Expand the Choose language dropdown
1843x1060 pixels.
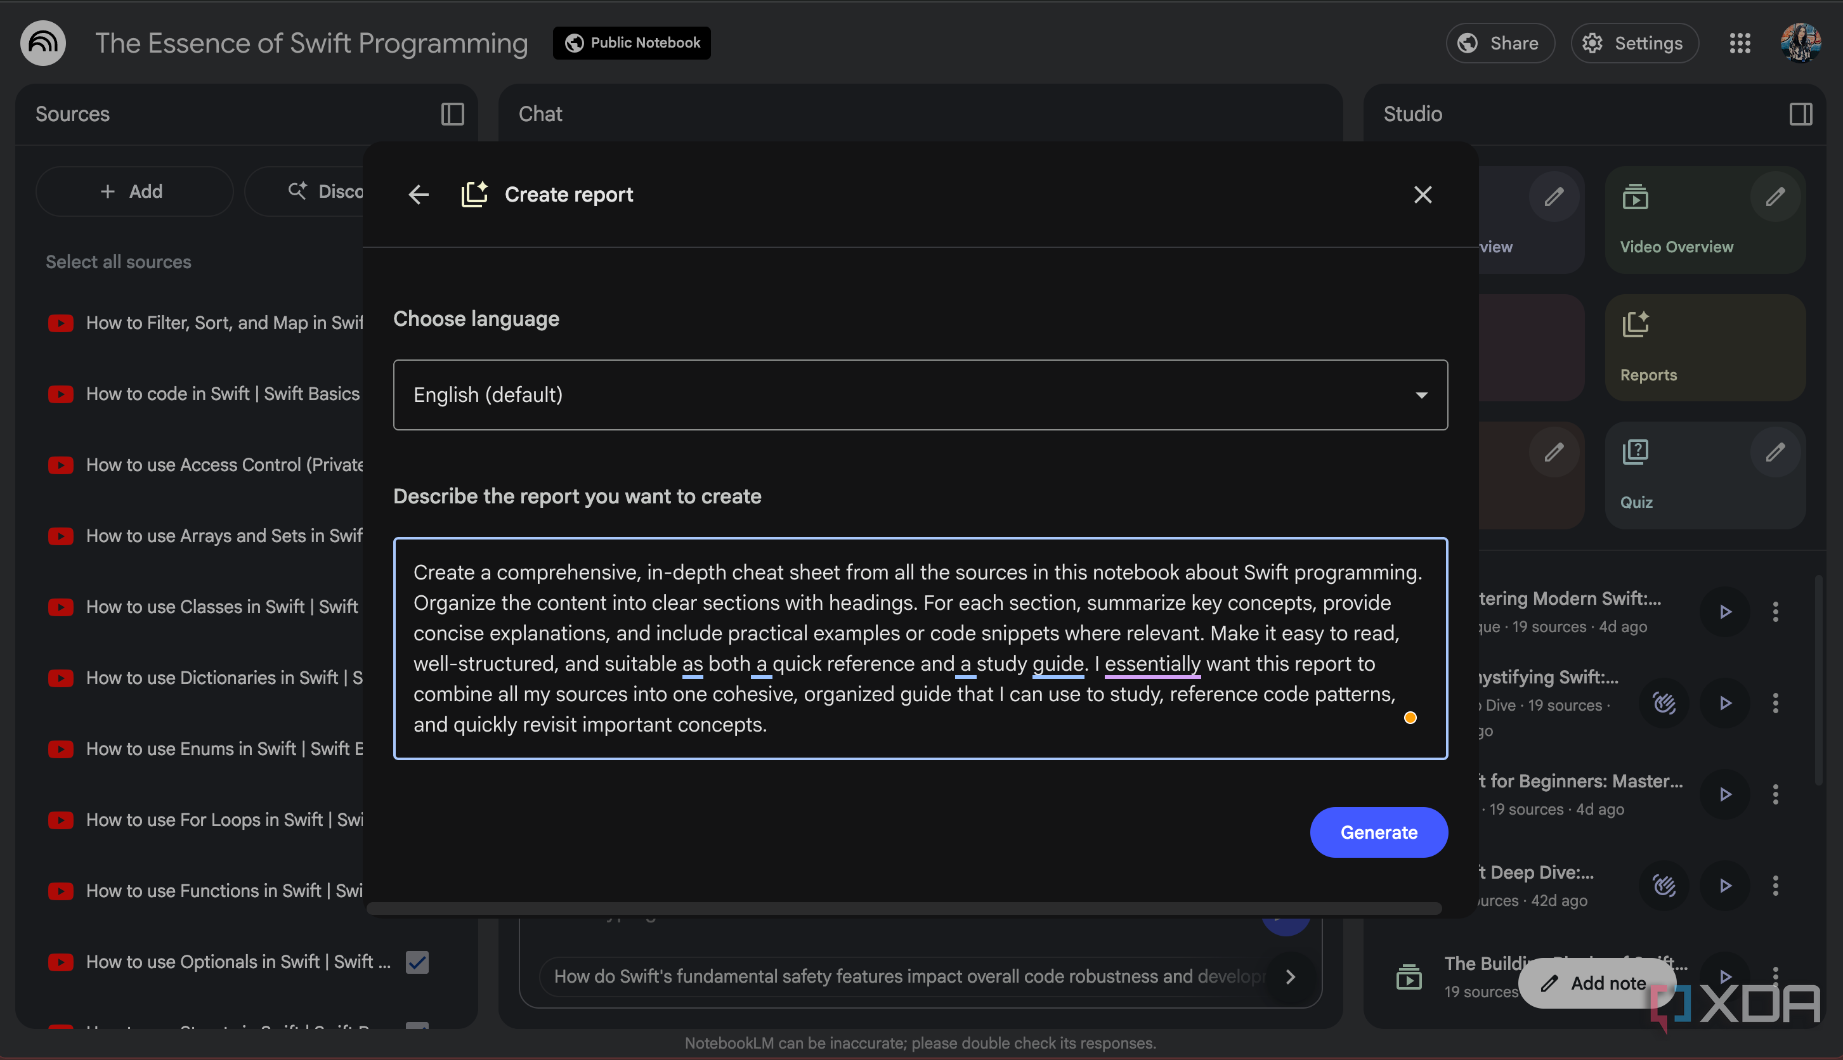point(920,394)
